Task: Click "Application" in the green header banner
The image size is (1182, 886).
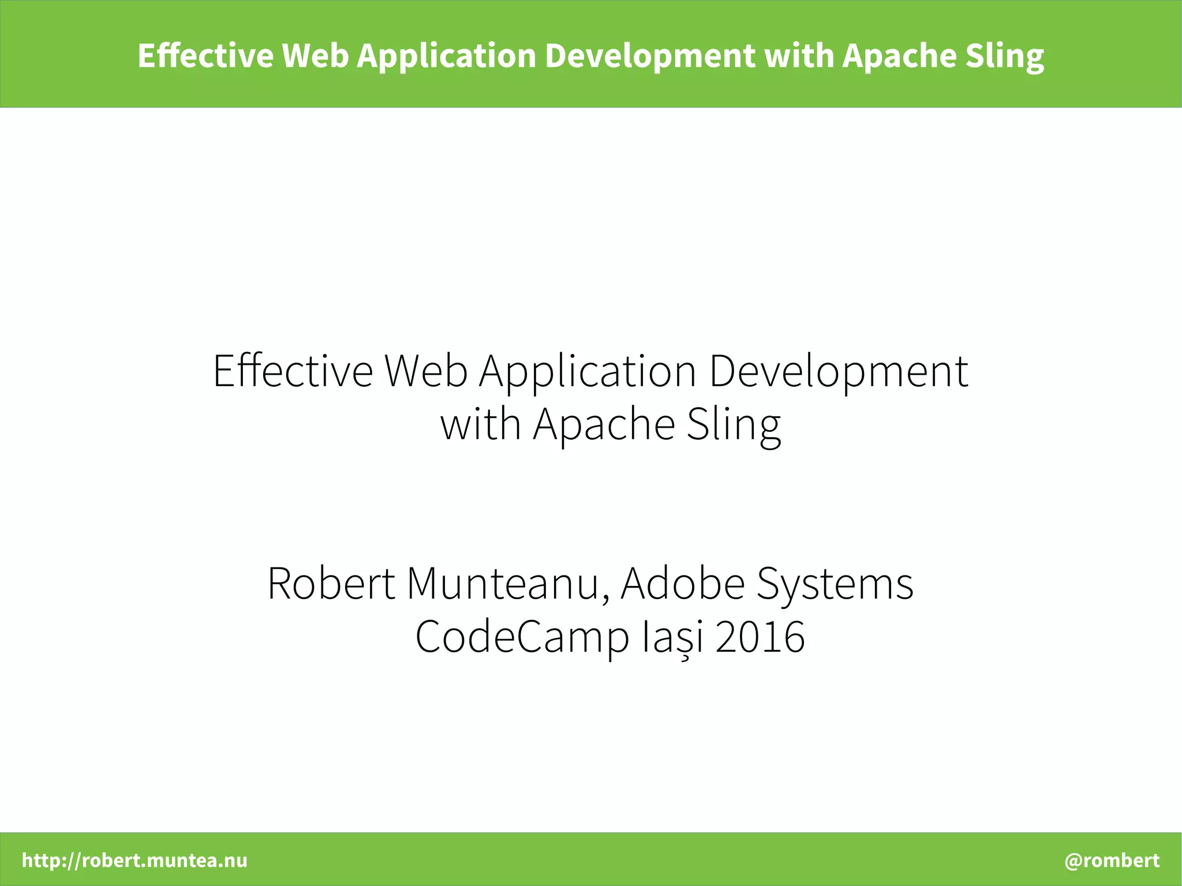Action: tap(446, 57)
